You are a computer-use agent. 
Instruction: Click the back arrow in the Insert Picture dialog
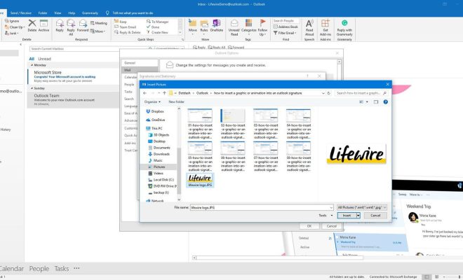tap(145, 93)
